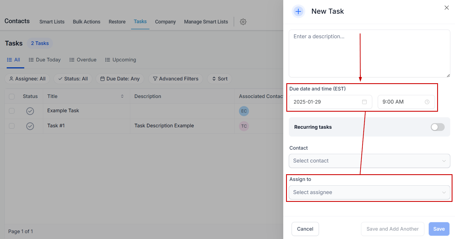This screenshot has width=455, height=239.
Task: Open the Task #1 title
Action: tap(56, 126)
